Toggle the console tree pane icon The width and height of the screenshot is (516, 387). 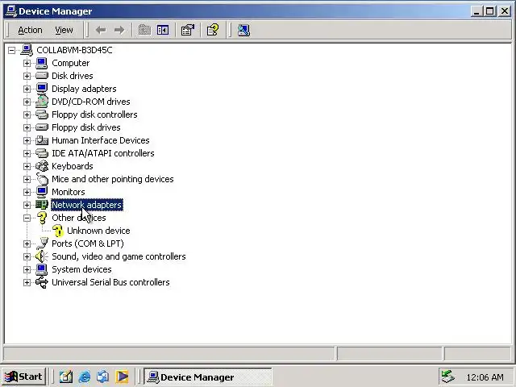[x=163, y=30]
